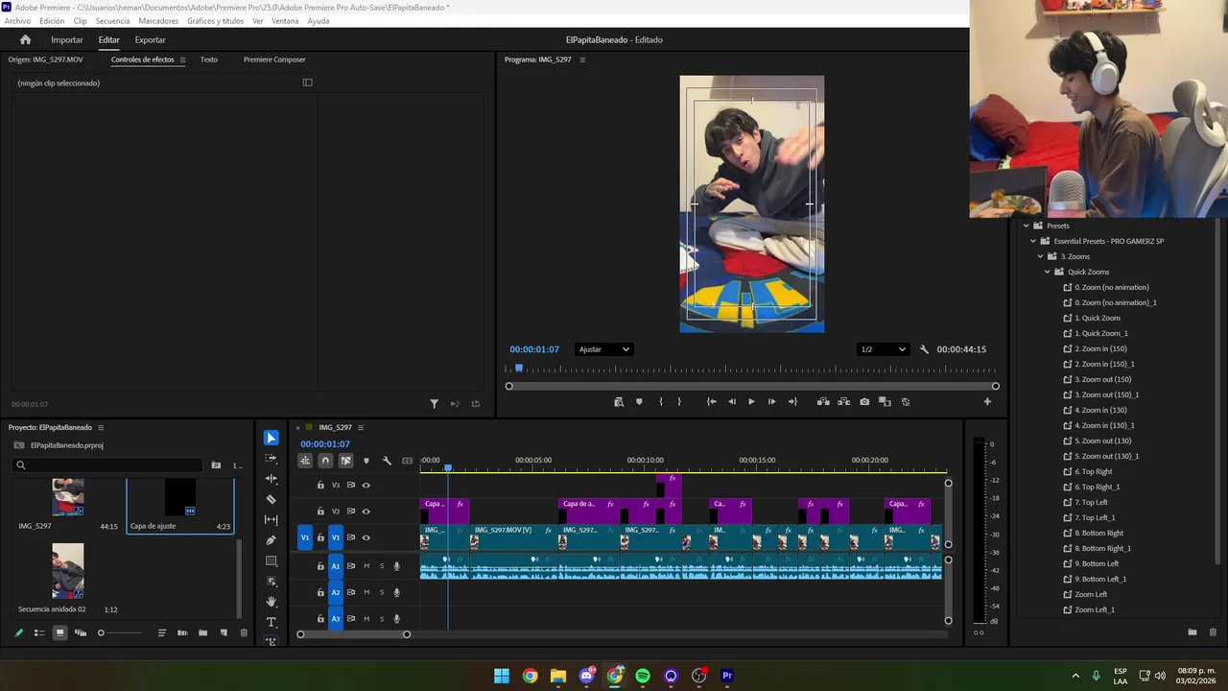This screenshot has width=1228, height=691.
Task: Open playback resolution 1/2 dropdown
Action: coord(883,349)
